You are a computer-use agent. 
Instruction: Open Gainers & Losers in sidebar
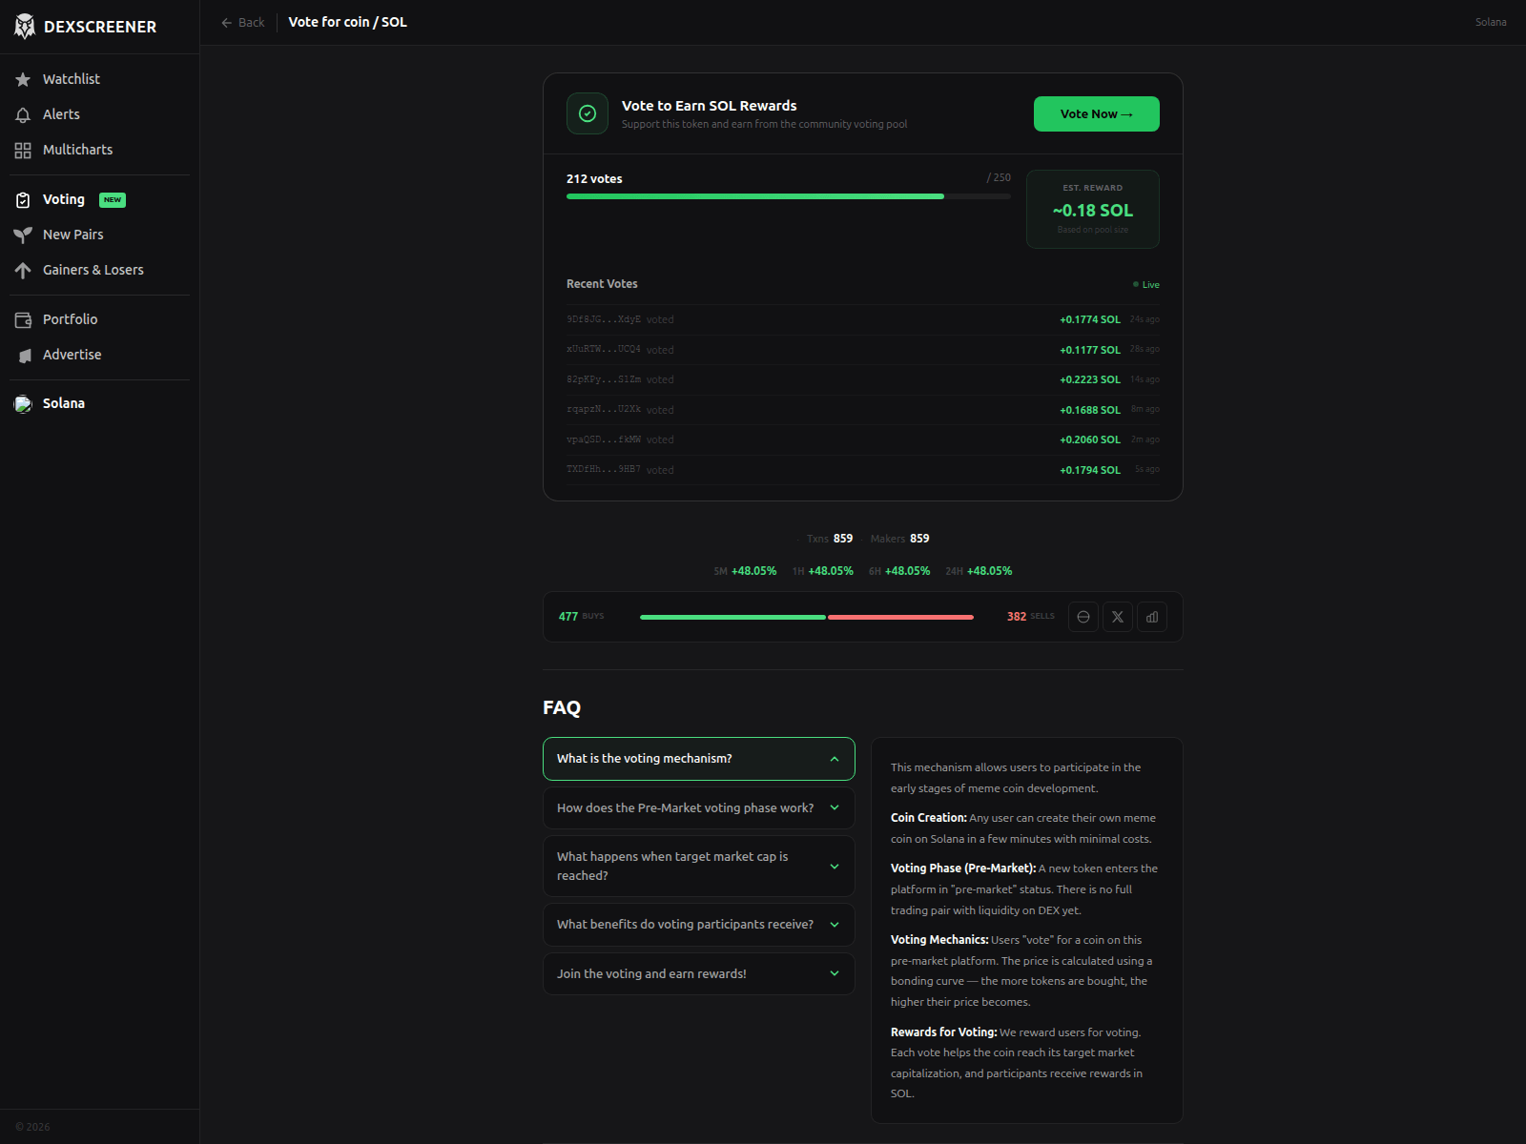pyautogui.click(x=93, y=270)
